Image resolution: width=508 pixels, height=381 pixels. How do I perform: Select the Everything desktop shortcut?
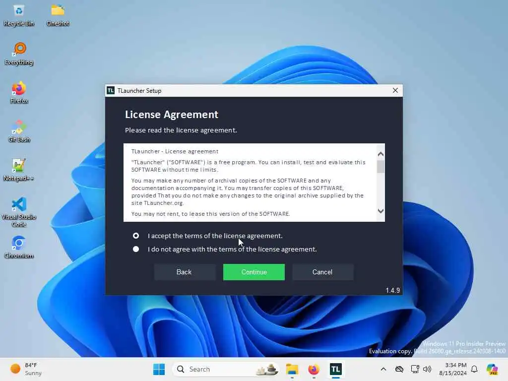[x=19, y=54]
